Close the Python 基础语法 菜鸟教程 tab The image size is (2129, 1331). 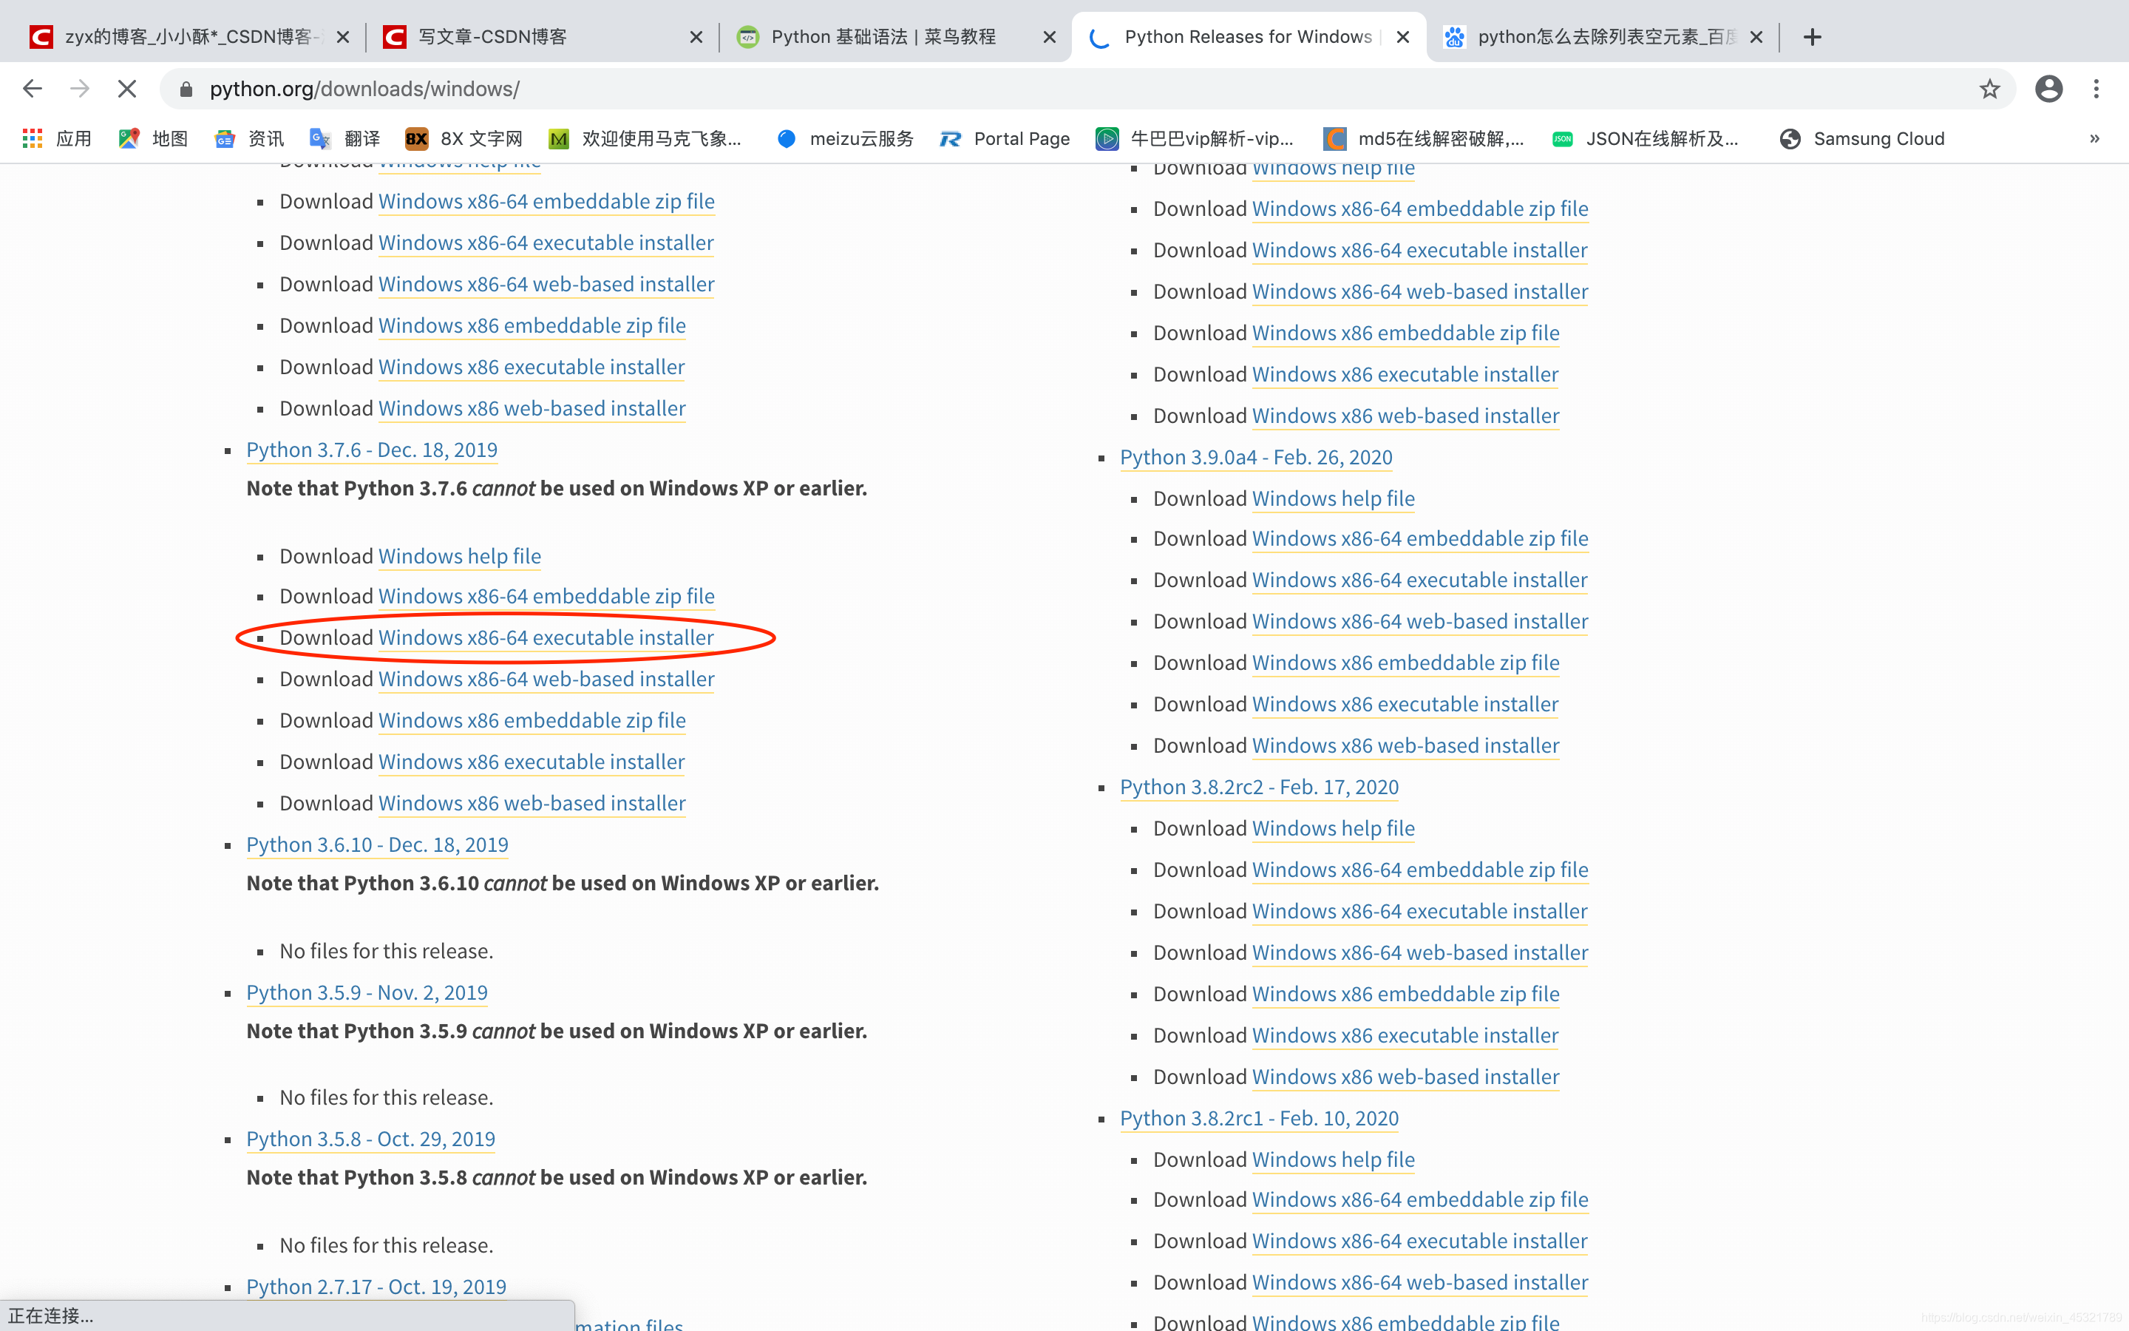(x=1050, y=37)
